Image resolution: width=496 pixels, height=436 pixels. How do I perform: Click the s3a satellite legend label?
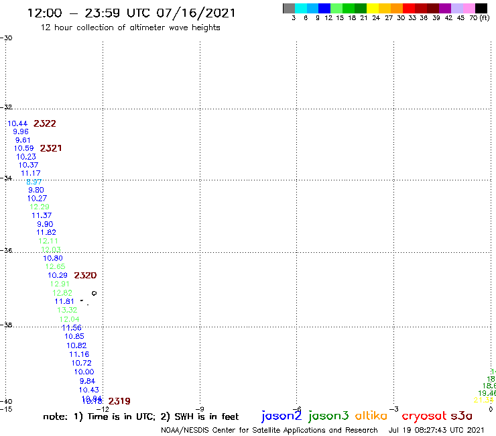coord(462,416)
